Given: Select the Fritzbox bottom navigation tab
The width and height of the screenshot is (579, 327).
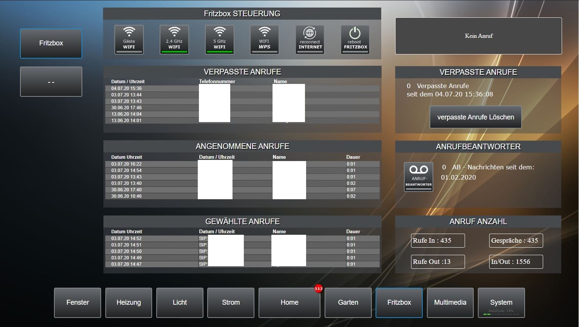Looking at the screenshot, I should (x=399, y=303).
